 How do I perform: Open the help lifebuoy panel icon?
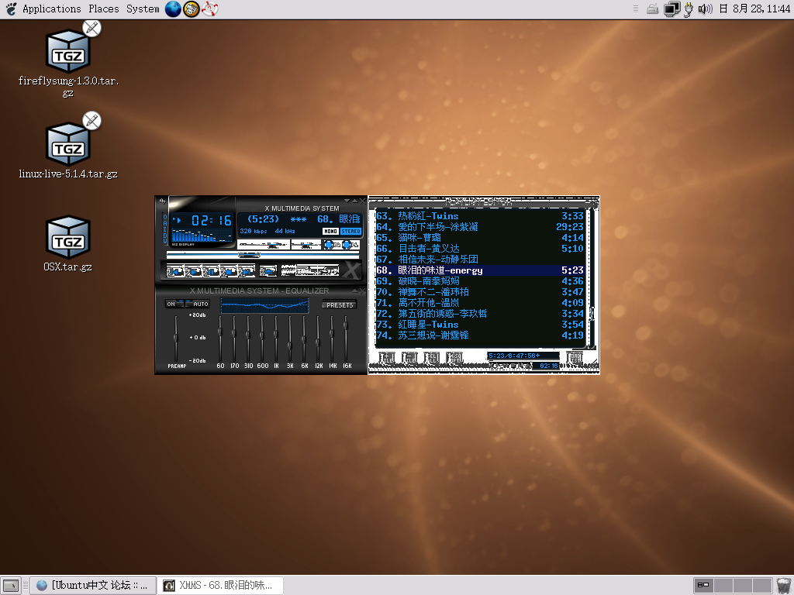(x=209, y=9)
